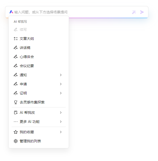Click the send arrow icon
The width and height of the screenshot is (158, 161).
tap(142, 12)
